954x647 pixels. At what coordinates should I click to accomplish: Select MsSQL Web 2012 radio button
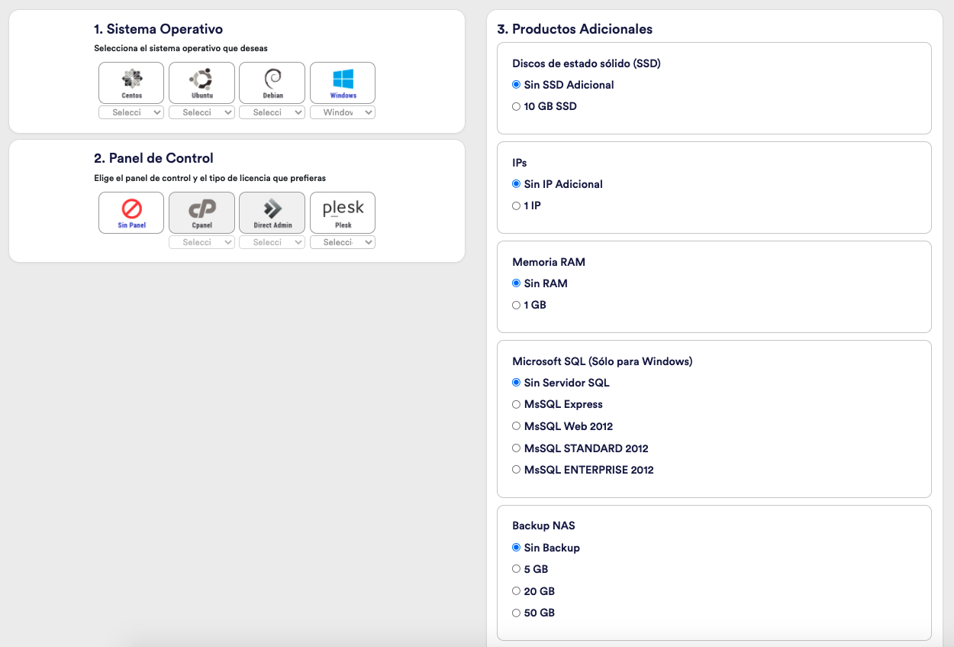tap(517, 426)
